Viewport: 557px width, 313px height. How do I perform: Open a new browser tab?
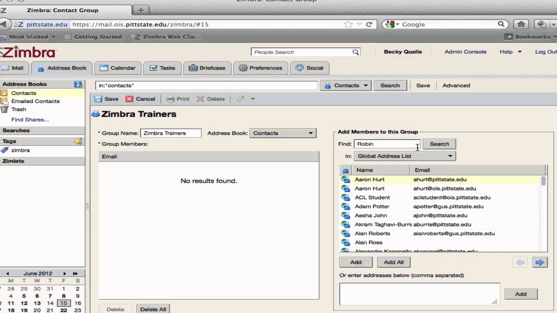click(141, 10)
